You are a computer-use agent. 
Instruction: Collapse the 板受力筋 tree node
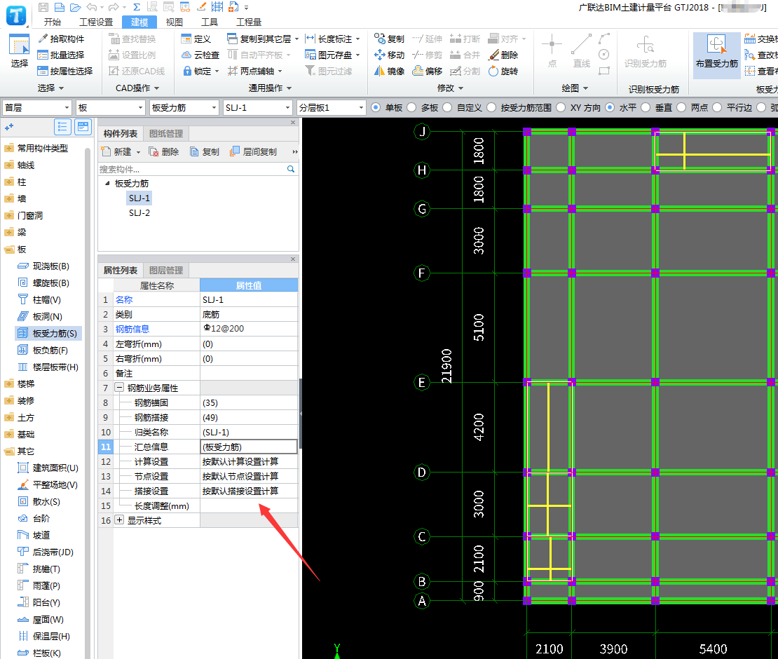(x=107, y=183)
